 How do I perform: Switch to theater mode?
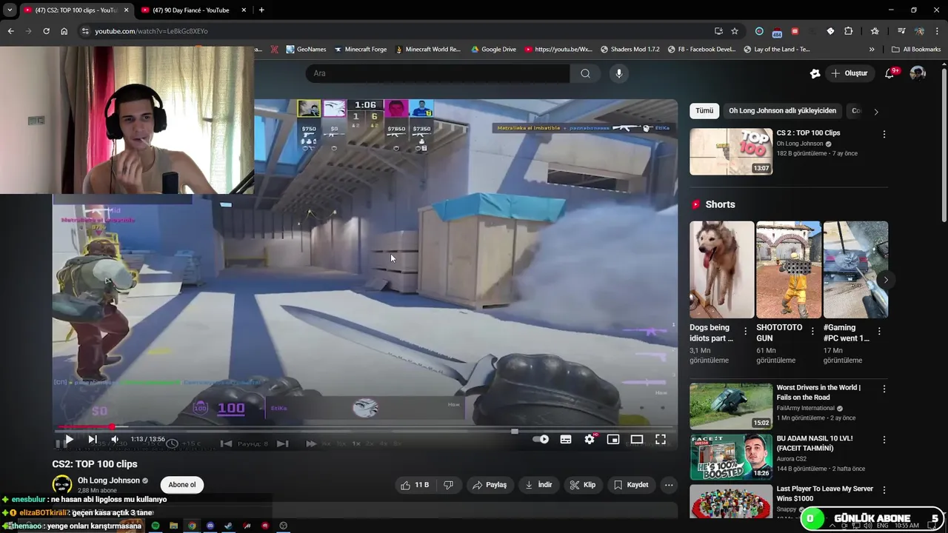[637, 439]
